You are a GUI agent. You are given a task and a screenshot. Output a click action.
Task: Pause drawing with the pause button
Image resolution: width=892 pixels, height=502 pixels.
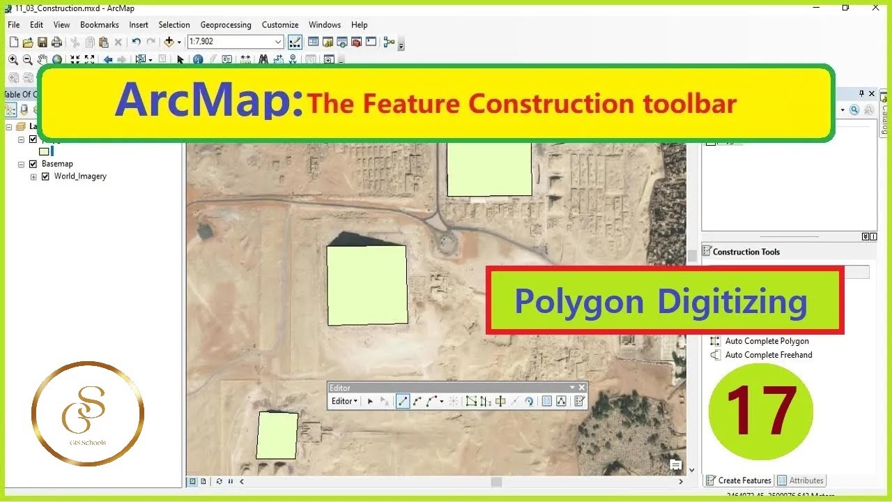(231, 481)
